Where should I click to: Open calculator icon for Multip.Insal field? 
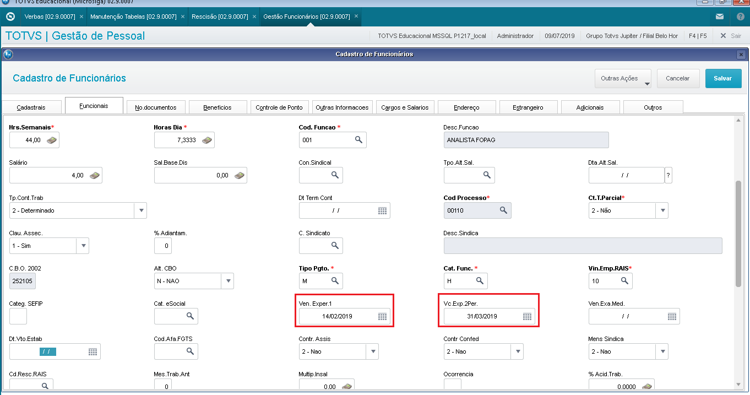pos(347,387)
